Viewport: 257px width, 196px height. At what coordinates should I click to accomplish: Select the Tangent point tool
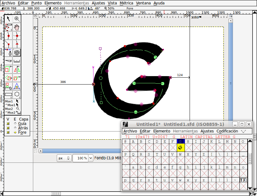point(17,44)
